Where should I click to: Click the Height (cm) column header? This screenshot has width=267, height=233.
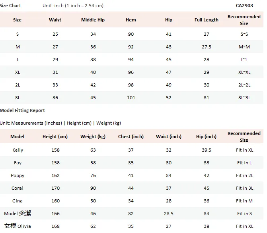pyautogui.click(x=55, y=137)
